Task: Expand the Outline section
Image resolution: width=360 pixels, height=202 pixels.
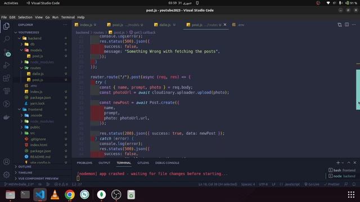Action: (25, 167)
